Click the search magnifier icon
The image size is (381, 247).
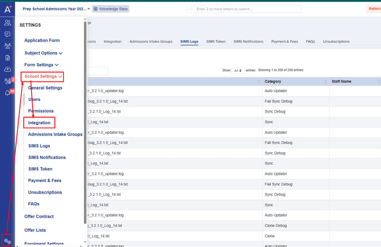tap(192, 9)
